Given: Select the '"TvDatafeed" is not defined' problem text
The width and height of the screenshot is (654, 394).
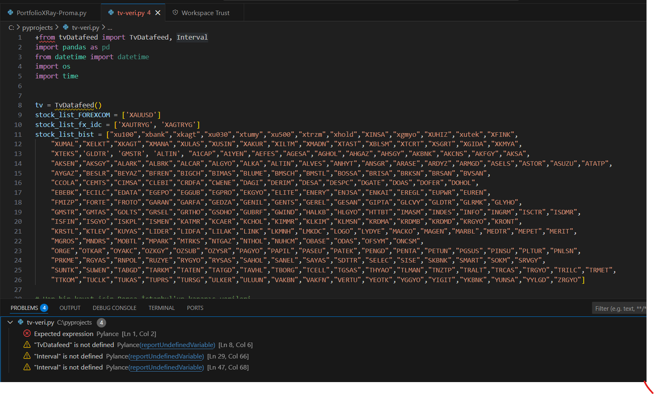Looking at the screenshot, I should pyautogui.click(x=74, y=345).
